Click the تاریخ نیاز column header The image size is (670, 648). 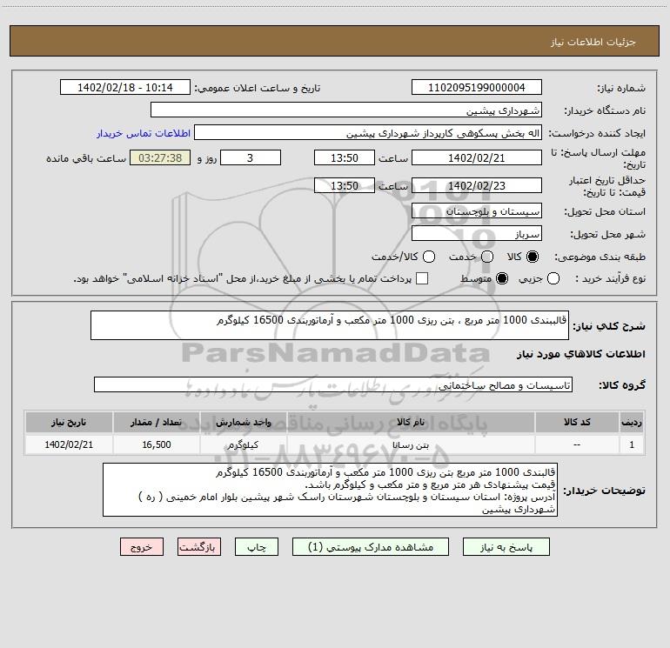[69, 422]
